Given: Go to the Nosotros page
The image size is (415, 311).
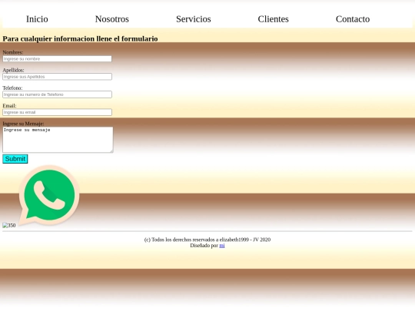Looking at the screenshot, I should point(112,19).
